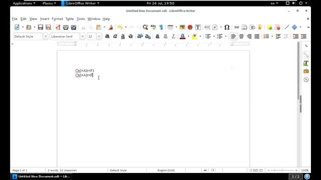Open the Highlighting Color dropdown arrow
Image resolution: width=321 pixels, height=180 pixels.
[x=200, y=36]
